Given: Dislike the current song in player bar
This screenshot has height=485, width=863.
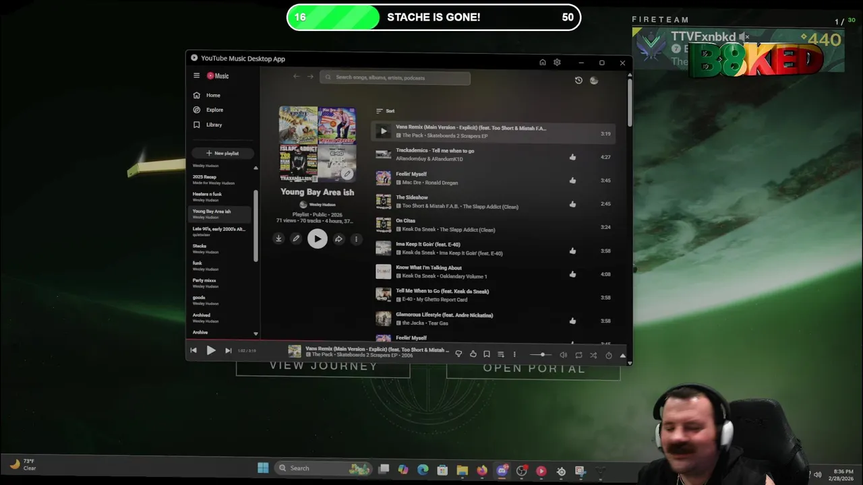Looking at the screenshot, I should tap(458, 354).
